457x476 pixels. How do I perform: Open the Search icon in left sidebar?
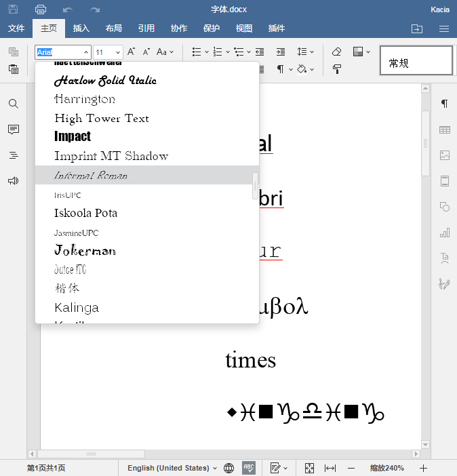click(x=14, y=104)
